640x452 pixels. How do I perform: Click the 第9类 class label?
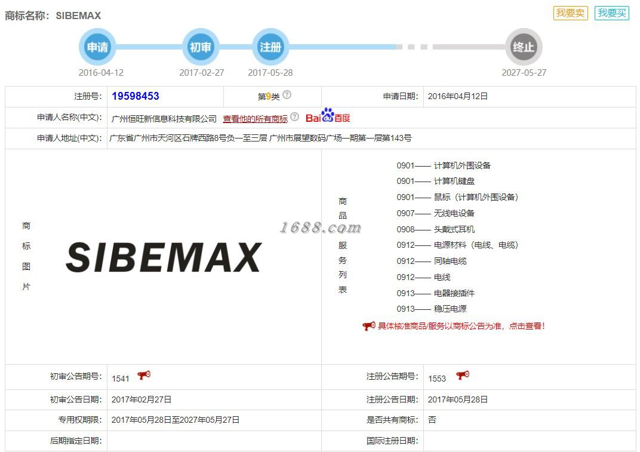tap(269, 97)
